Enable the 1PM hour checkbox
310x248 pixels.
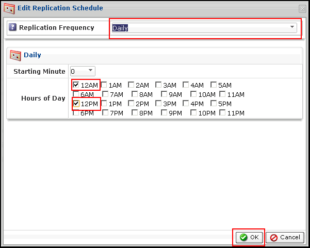coord(104,103)
